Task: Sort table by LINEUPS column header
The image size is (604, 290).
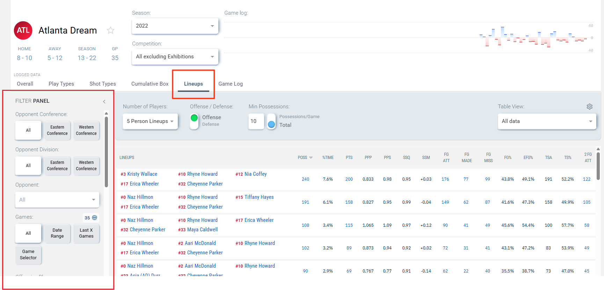Action: pyautogui.click(x=127, y=158)
